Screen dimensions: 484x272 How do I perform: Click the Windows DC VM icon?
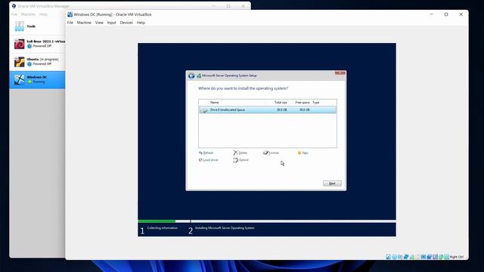point(19,79)
